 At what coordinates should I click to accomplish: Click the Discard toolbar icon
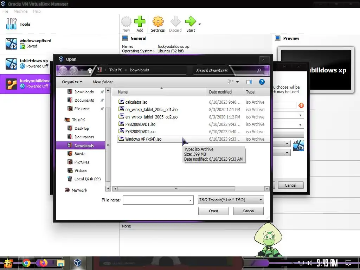175,21
